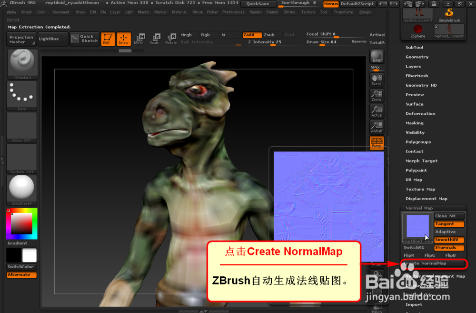The image size is (476, 313).
Task: Expand the Displacement Map section
Action: point(426,199)
